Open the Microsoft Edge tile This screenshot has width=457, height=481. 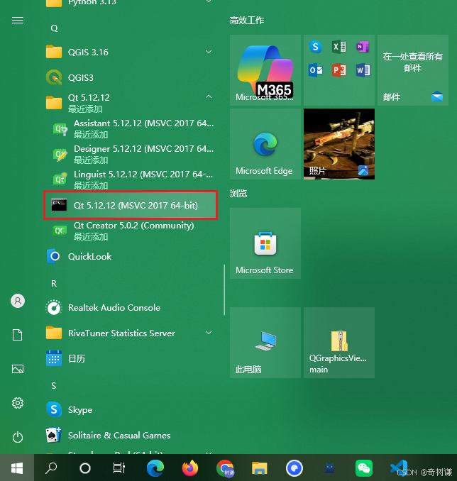click(265, 144)
